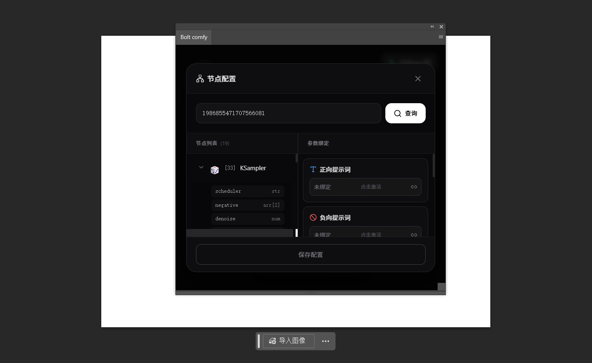
Task: Select the negative parameter row
Action: tap(247, 205)
